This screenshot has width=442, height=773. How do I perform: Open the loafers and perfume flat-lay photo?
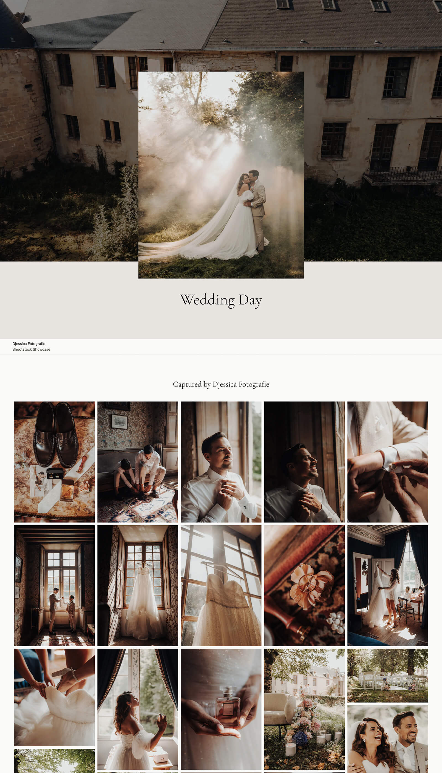pyautogui.click(x=54, y=462)
